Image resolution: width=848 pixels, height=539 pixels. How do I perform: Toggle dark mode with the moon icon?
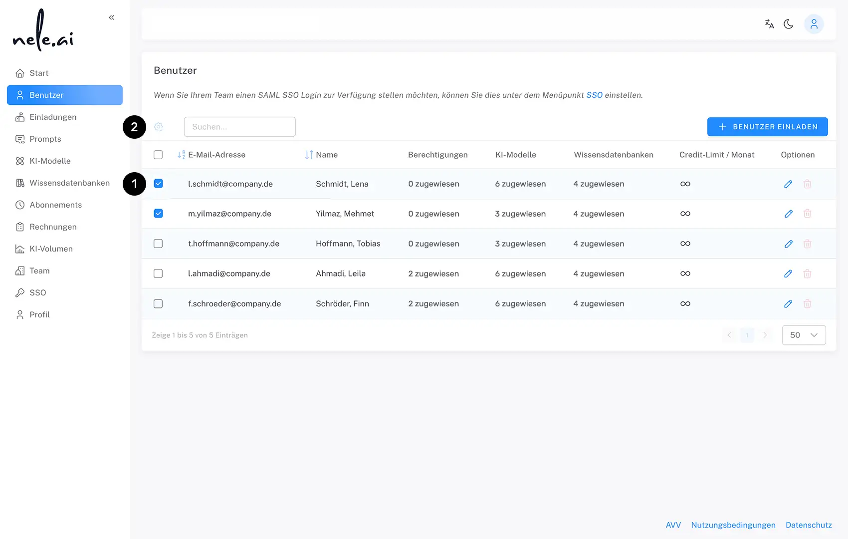pyautogui.click(x=789, y=24)
